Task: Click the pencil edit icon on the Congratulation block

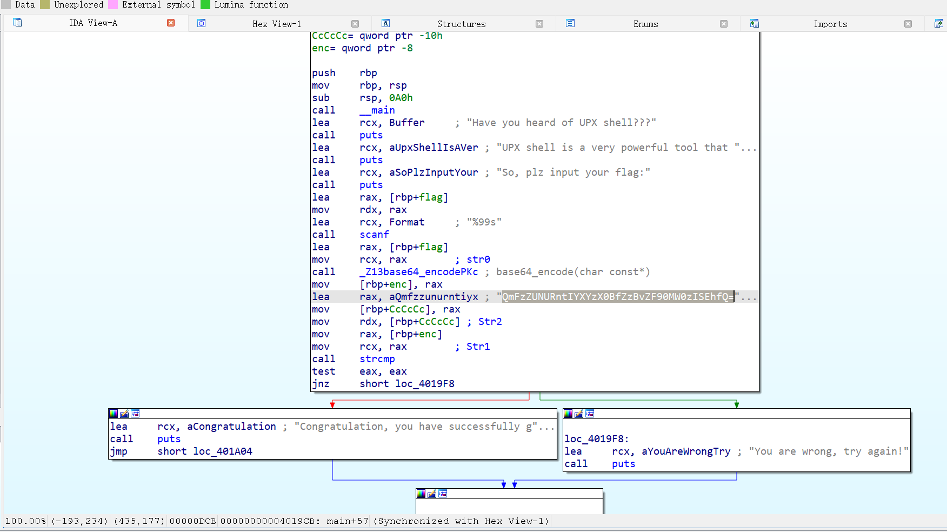Action: pyautogui.click(x=123, y=414)
